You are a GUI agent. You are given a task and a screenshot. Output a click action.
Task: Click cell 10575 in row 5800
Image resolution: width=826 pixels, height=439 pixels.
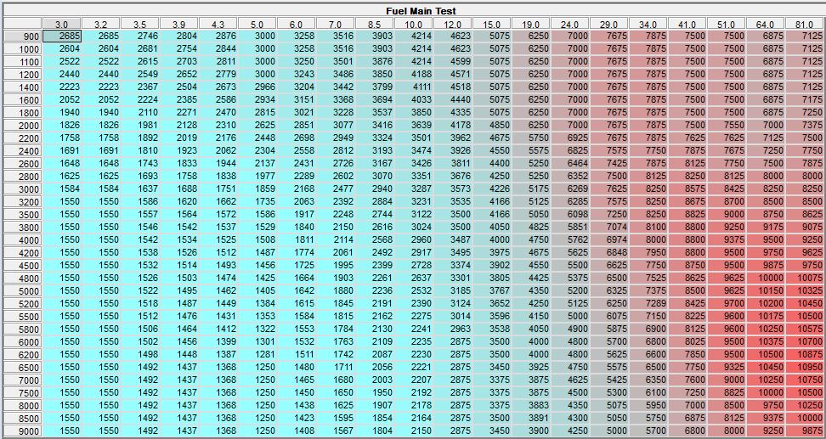806,329
